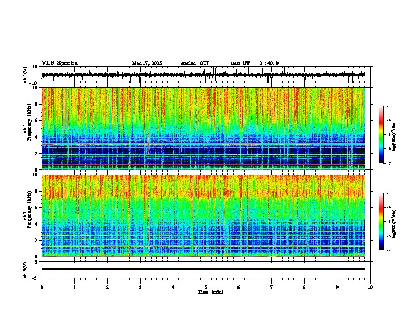Image resolution: width=417 pixels, height=322 pixels.
Task: Click the ch.1 spectrogram color scale bar
Action: point(381,135)
